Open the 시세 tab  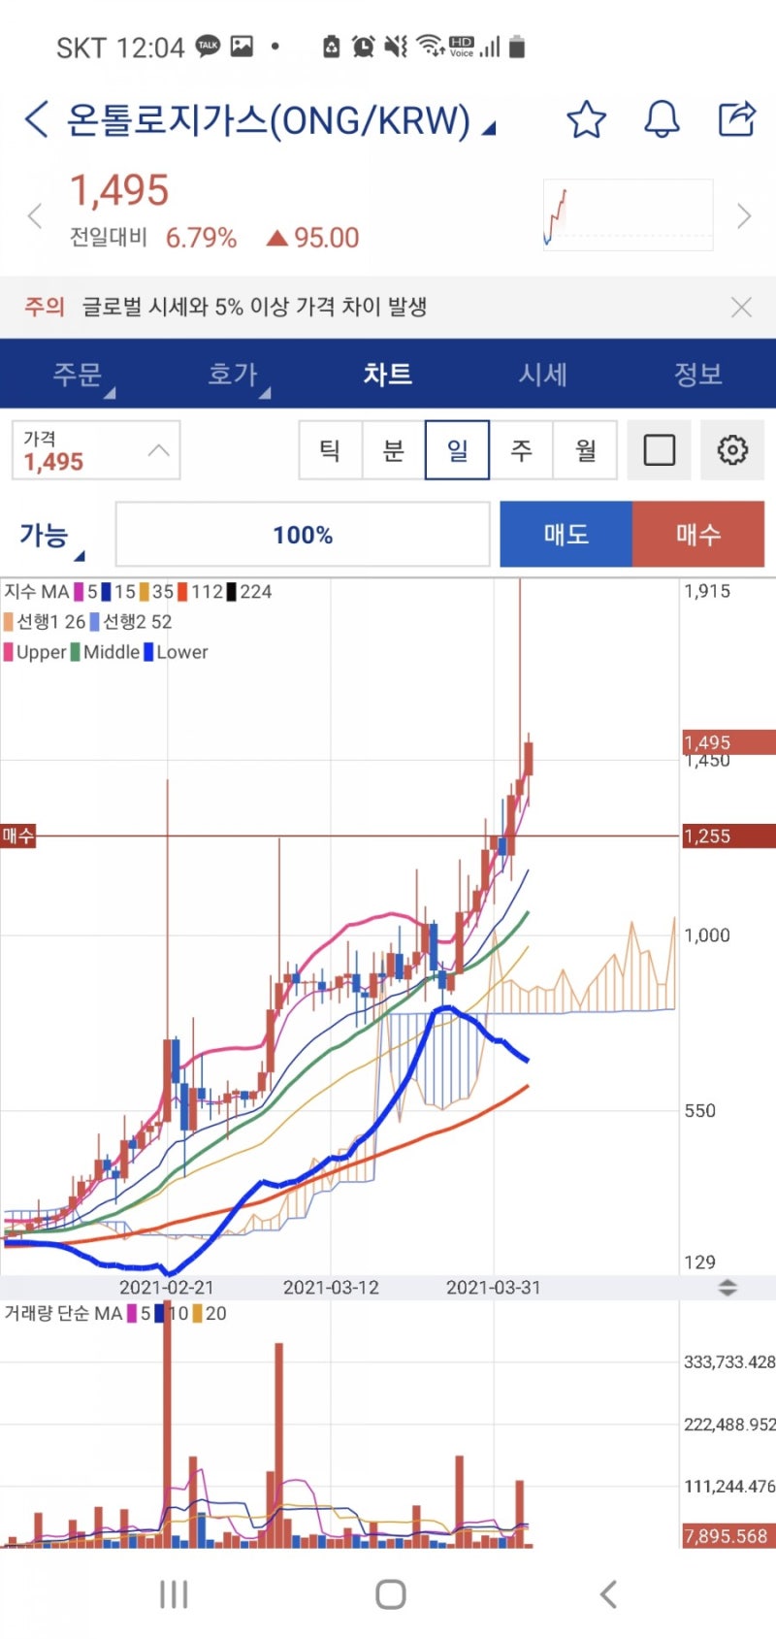click(x=543, y=375)
